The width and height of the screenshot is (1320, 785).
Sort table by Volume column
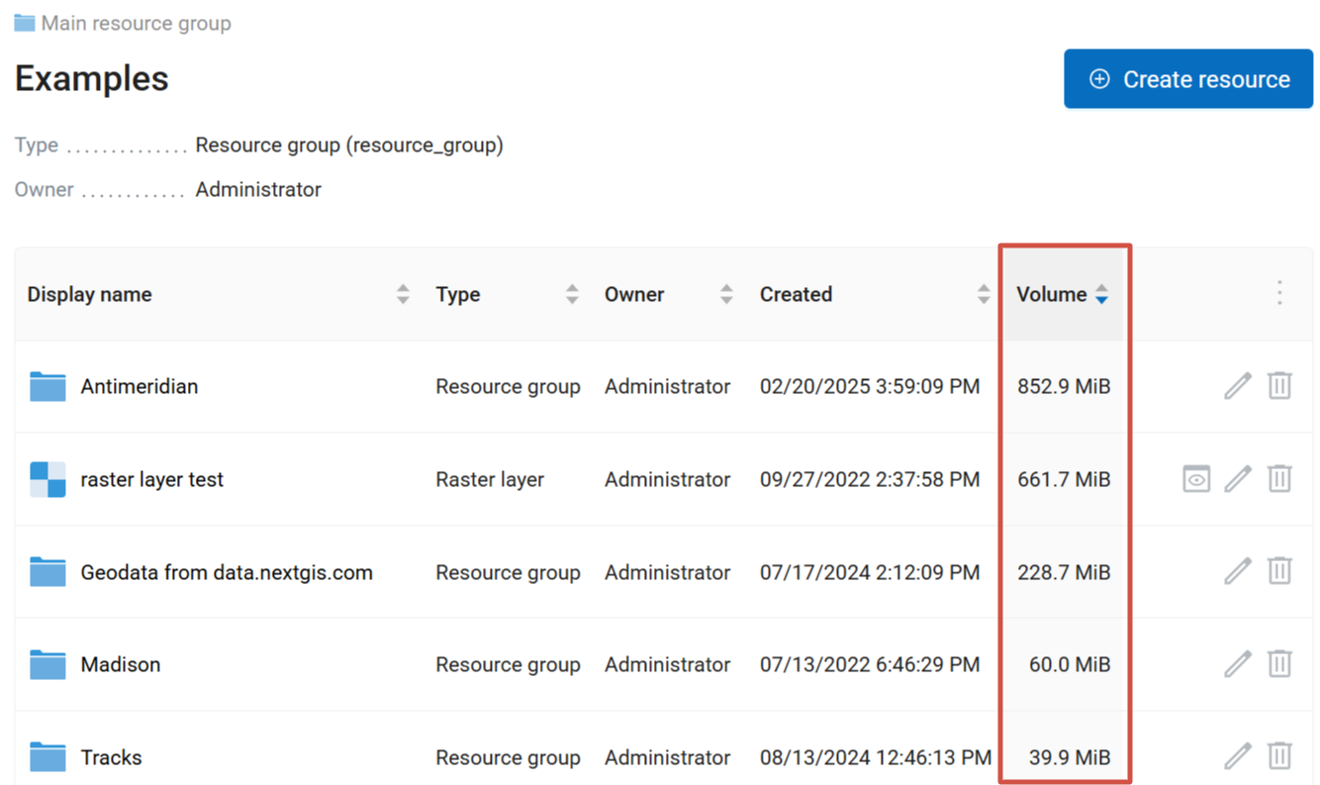pyautogui.click(x=1101, y=294)
